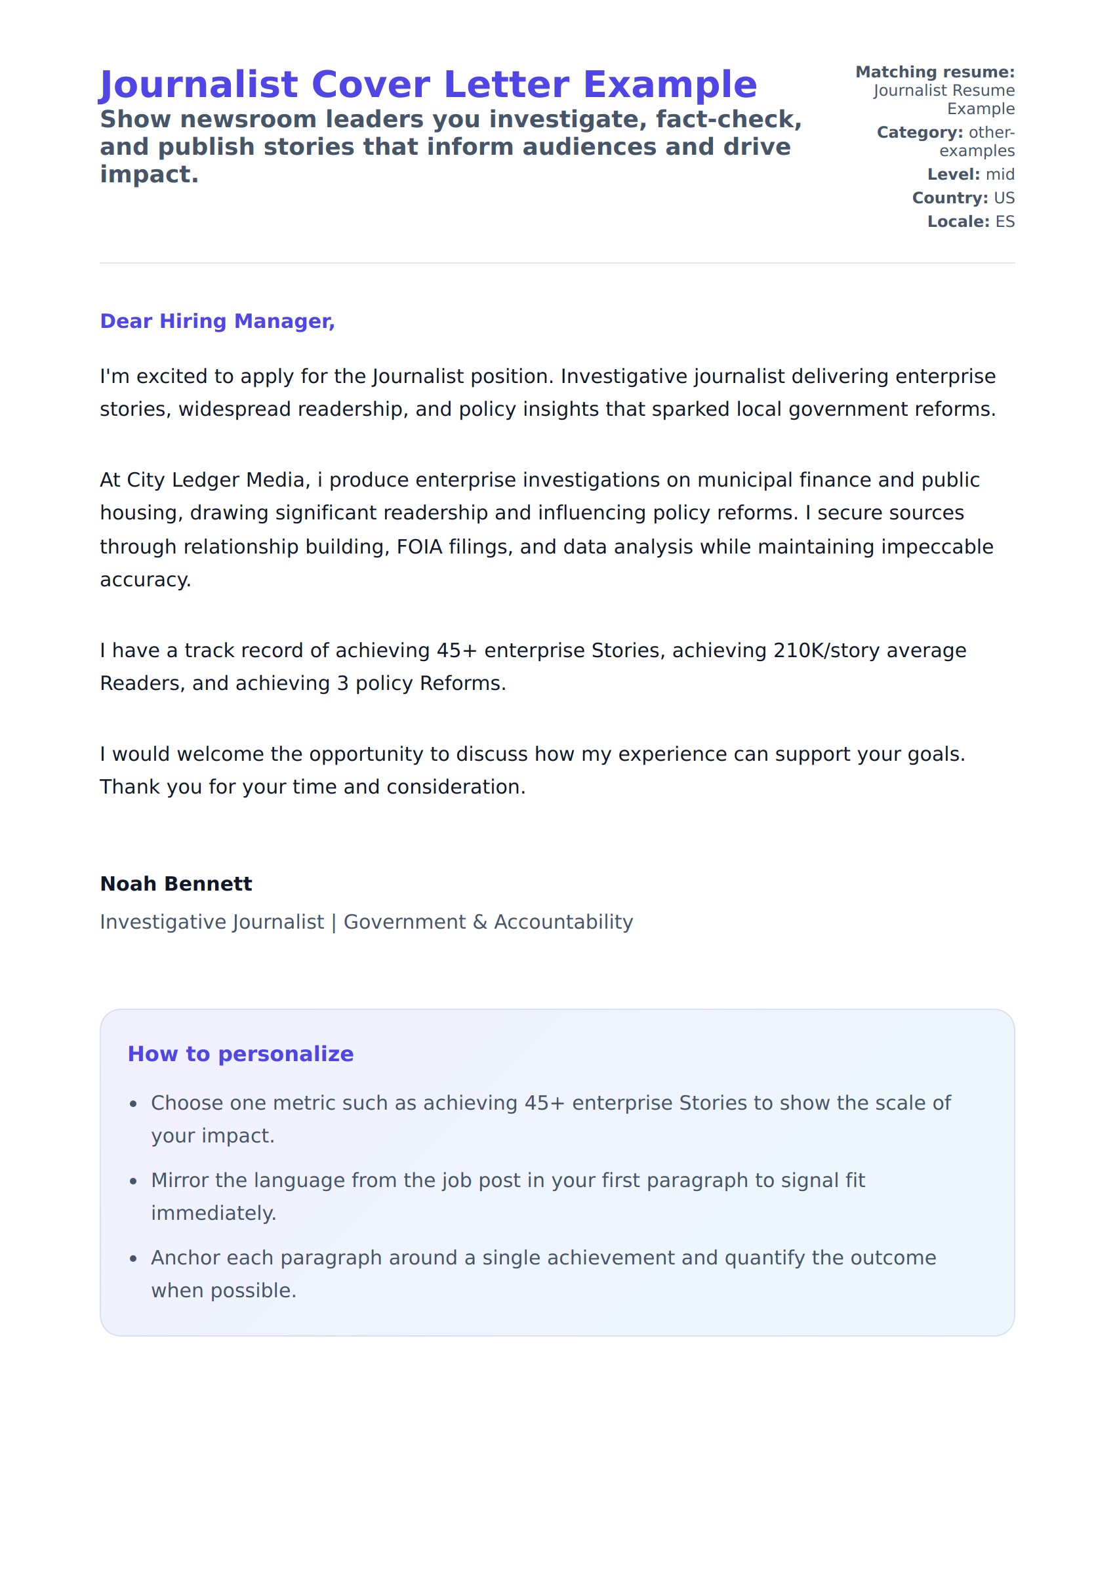1115x1574 pixels.
Task: Click the Dear Hiring Manager greeting
Action: pos(217,321)
